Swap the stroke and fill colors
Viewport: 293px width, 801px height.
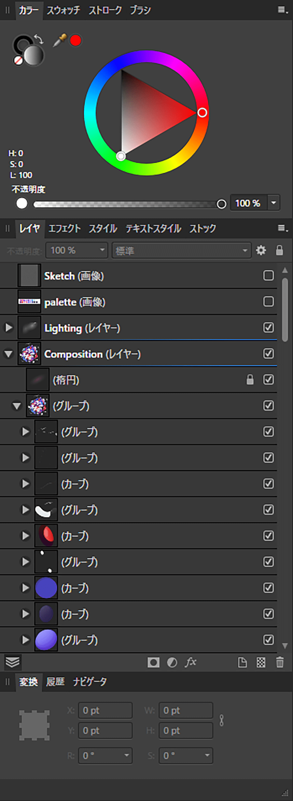pos(39,39)
